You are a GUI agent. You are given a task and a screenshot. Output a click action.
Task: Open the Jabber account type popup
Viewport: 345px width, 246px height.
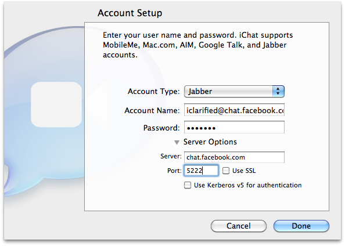234,92
